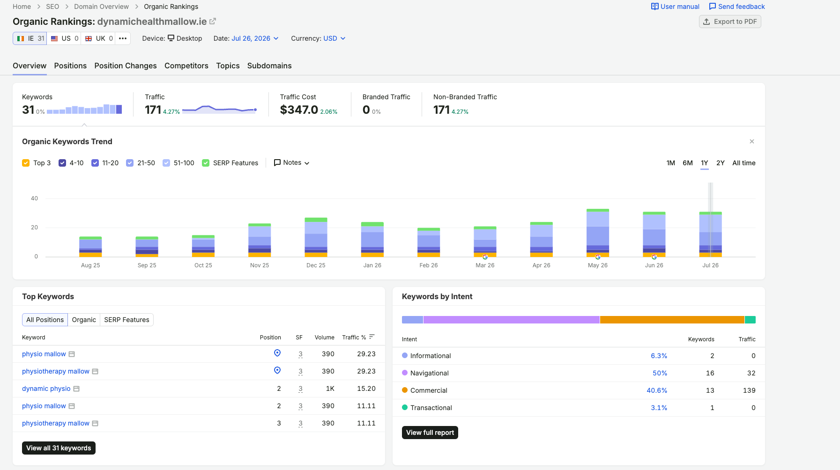Click the Send feedback chat icon

point(712,7)
